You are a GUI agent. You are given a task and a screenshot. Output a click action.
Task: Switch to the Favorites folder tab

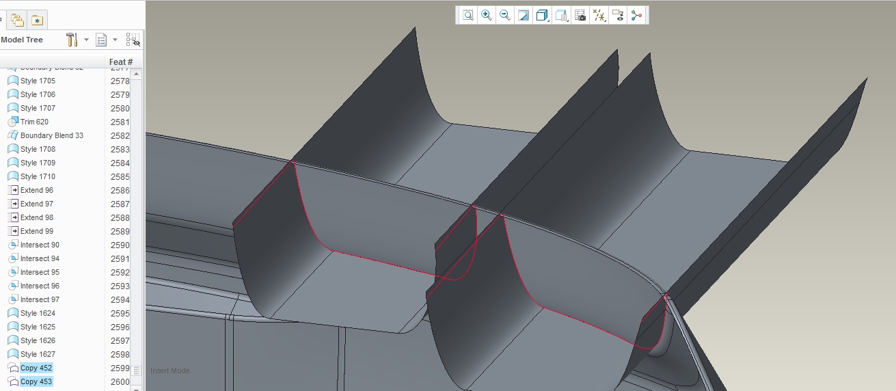[x=37, y=21]
